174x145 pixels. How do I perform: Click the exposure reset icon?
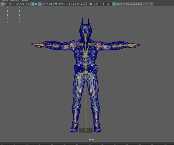pyautogui.click(x=91, y=4)
